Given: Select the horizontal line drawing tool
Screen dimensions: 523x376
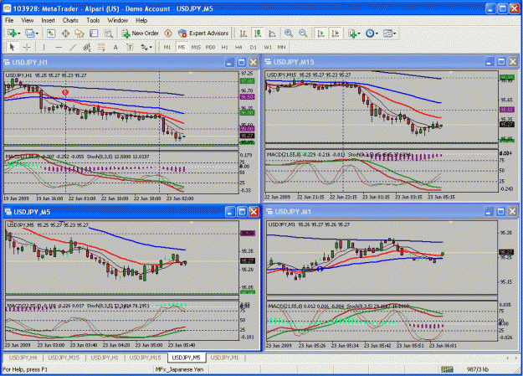Looking at the screenshot, I should point(59,47).
